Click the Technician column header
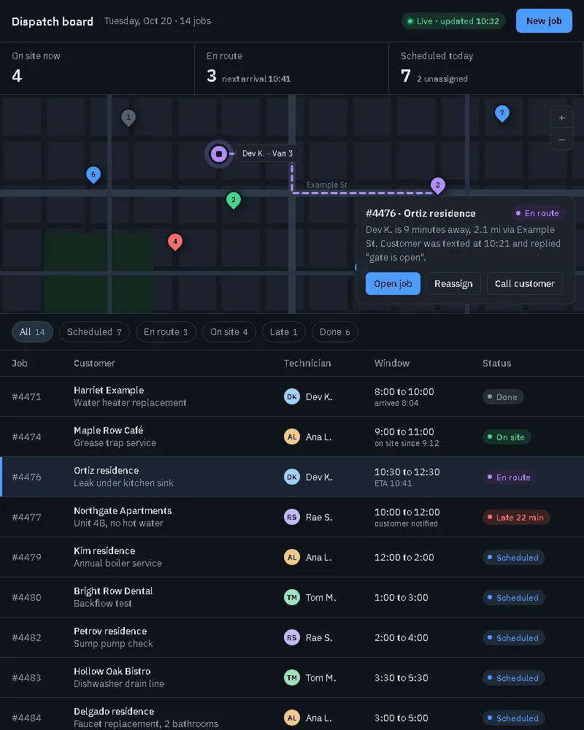584x730 pixels. pyautogui.click(x=307, y=363)
